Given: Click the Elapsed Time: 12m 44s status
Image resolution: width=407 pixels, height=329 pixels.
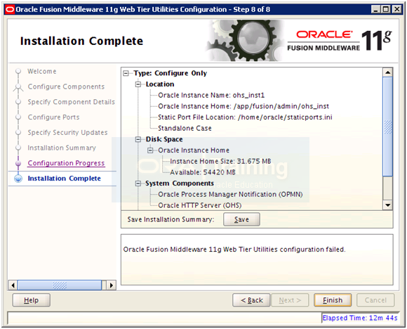Looking at the screenshot, I should click(360, 318).
